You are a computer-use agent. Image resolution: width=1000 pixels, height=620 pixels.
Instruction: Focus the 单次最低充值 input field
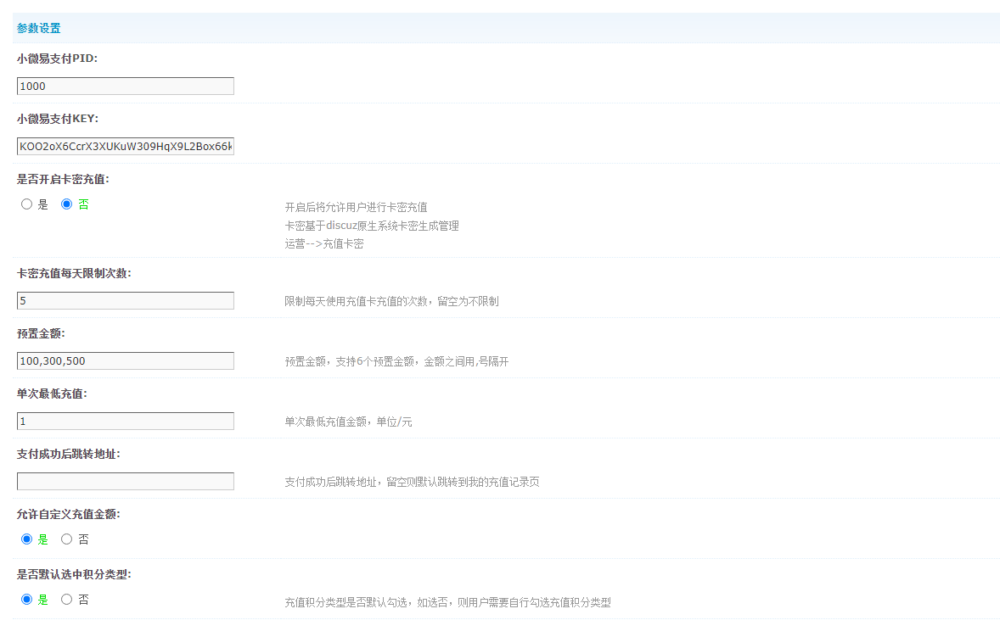point(125,422)
